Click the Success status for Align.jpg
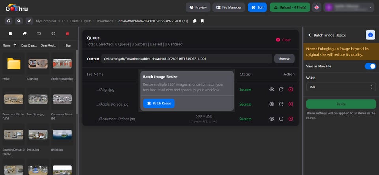 (245, 89)
